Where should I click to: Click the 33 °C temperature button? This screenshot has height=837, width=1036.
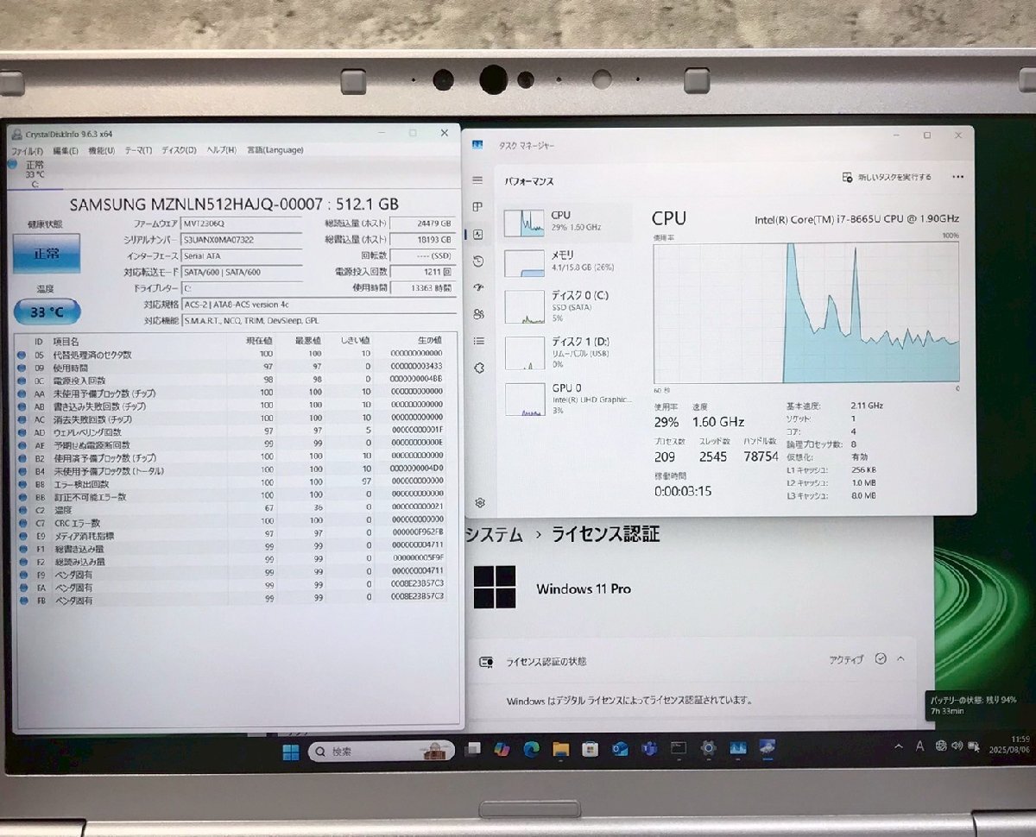tap(47, 312)
